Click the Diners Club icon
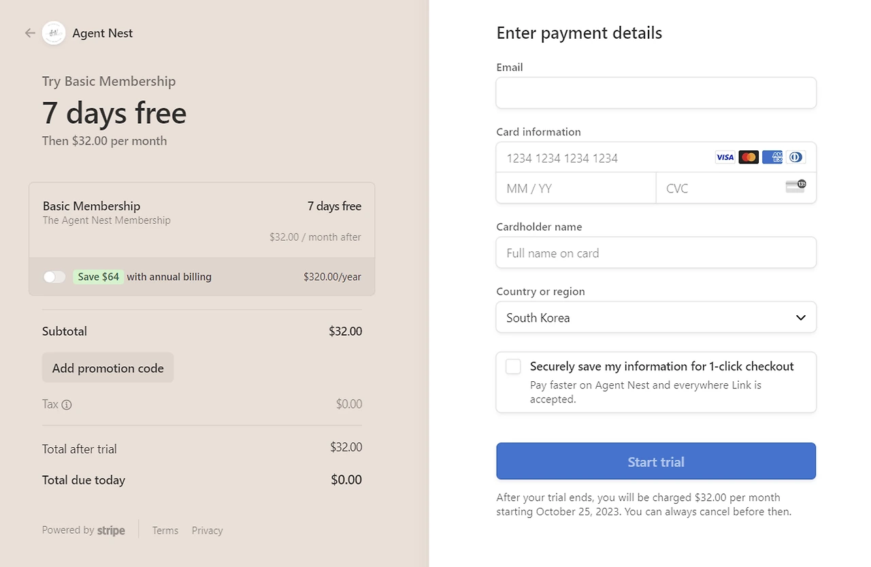The width and height of the screenshot is (871, 567). (x=795, y=157)
